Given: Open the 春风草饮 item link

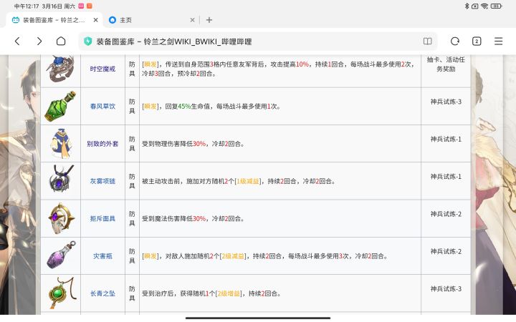Looking at the screenshot, I should tap(102, 107).
